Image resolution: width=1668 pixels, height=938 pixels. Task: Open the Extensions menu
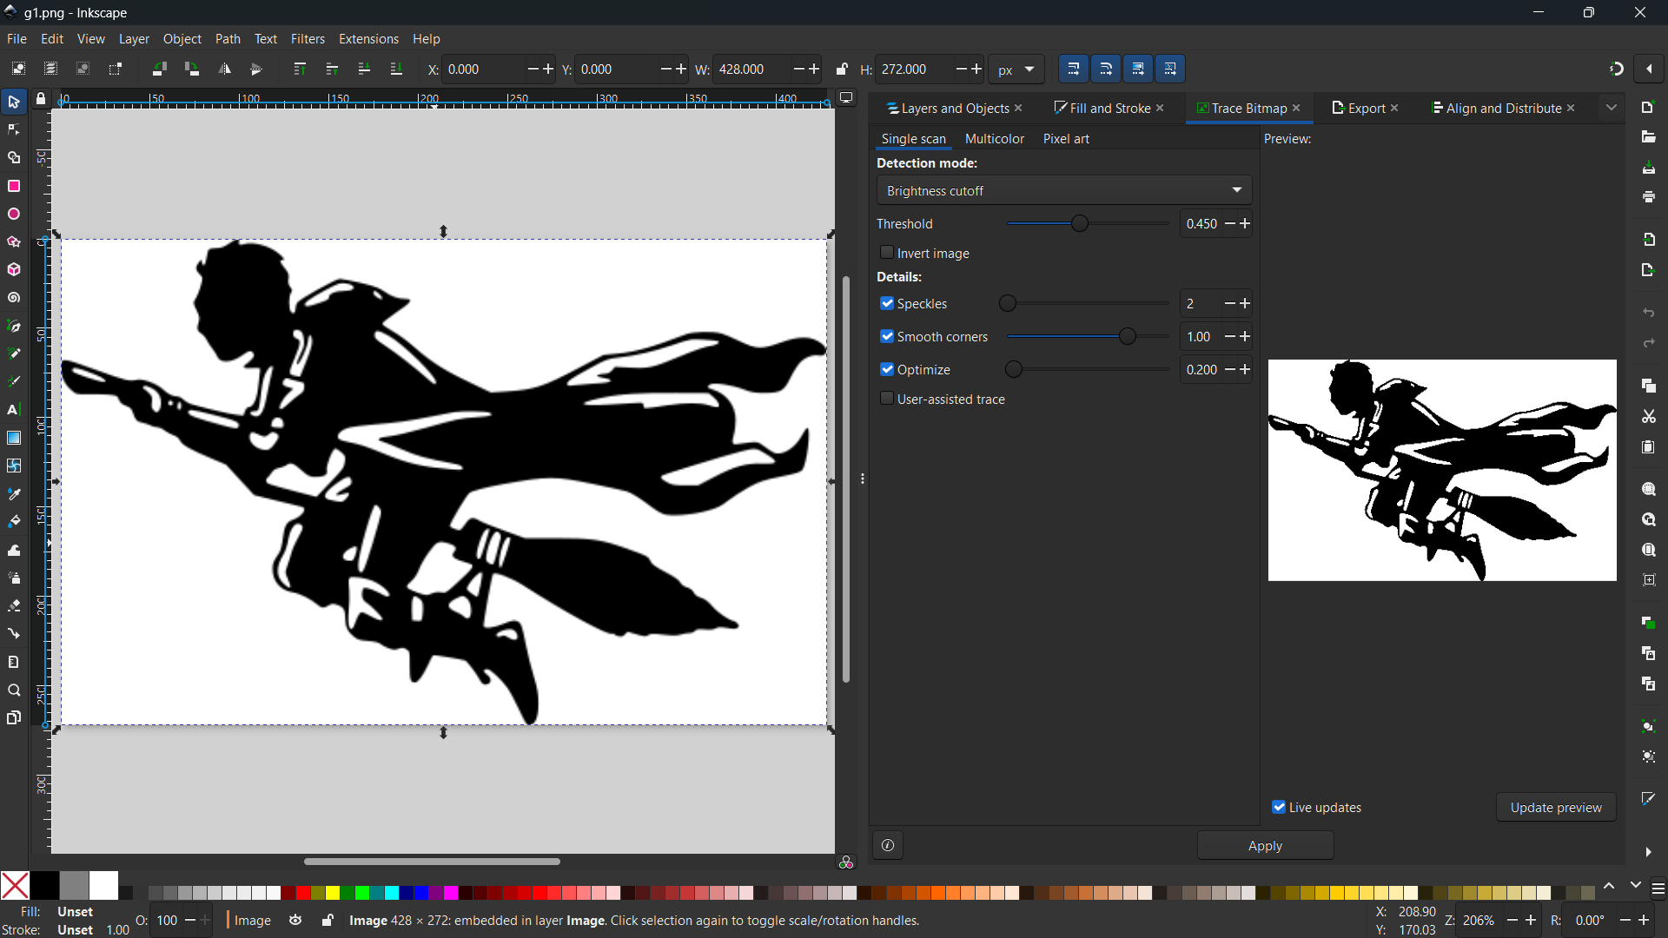pos(368,39)
